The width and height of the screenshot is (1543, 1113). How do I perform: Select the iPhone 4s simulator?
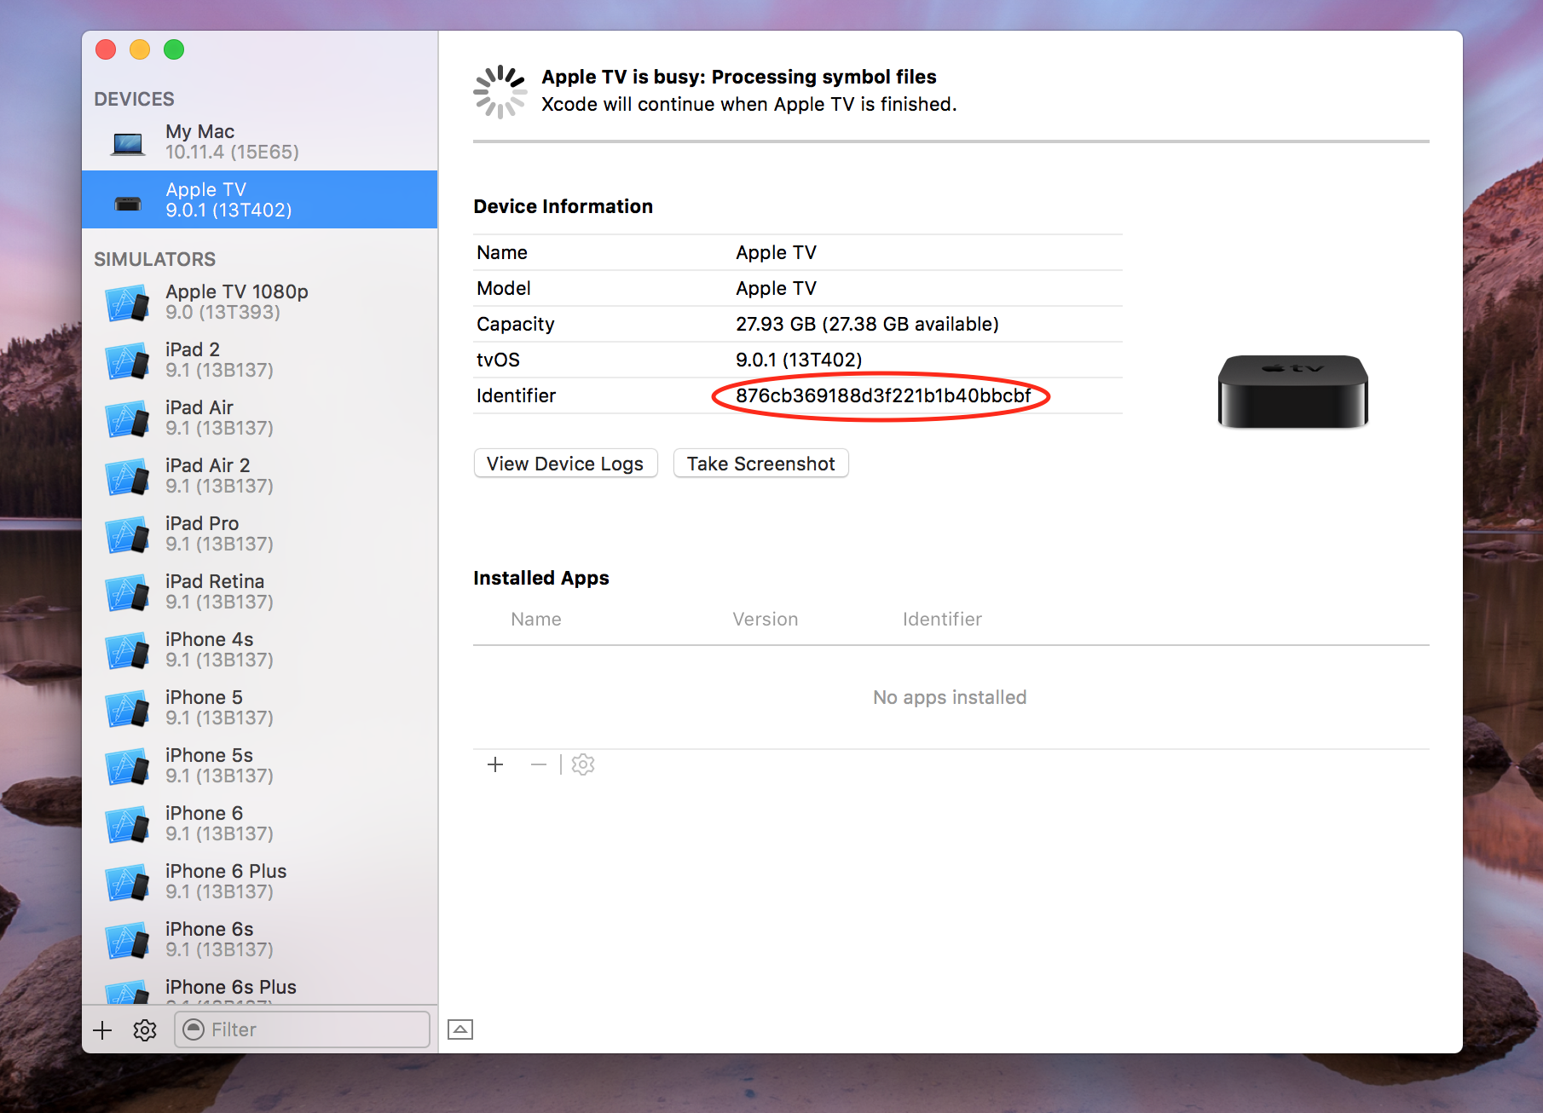click(x=260, y=650)
